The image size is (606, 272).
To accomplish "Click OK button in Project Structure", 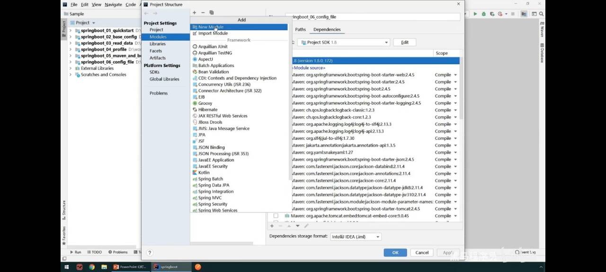I will [x=395, y=253].
